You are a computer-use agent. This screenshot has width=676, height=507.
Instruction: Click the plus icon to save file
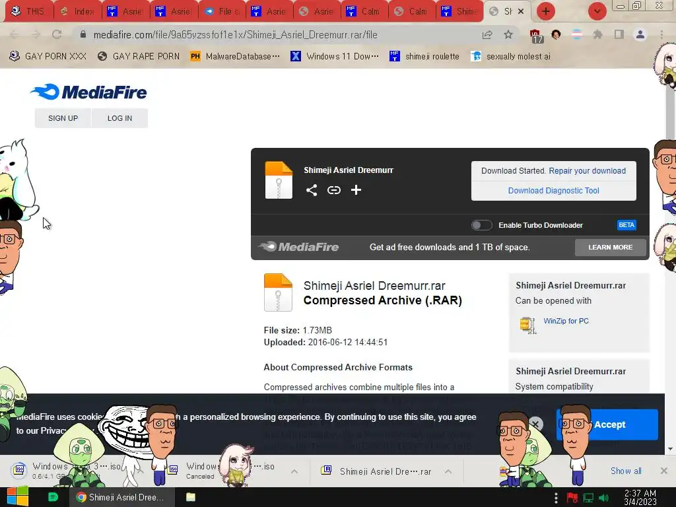coord(356,190)
